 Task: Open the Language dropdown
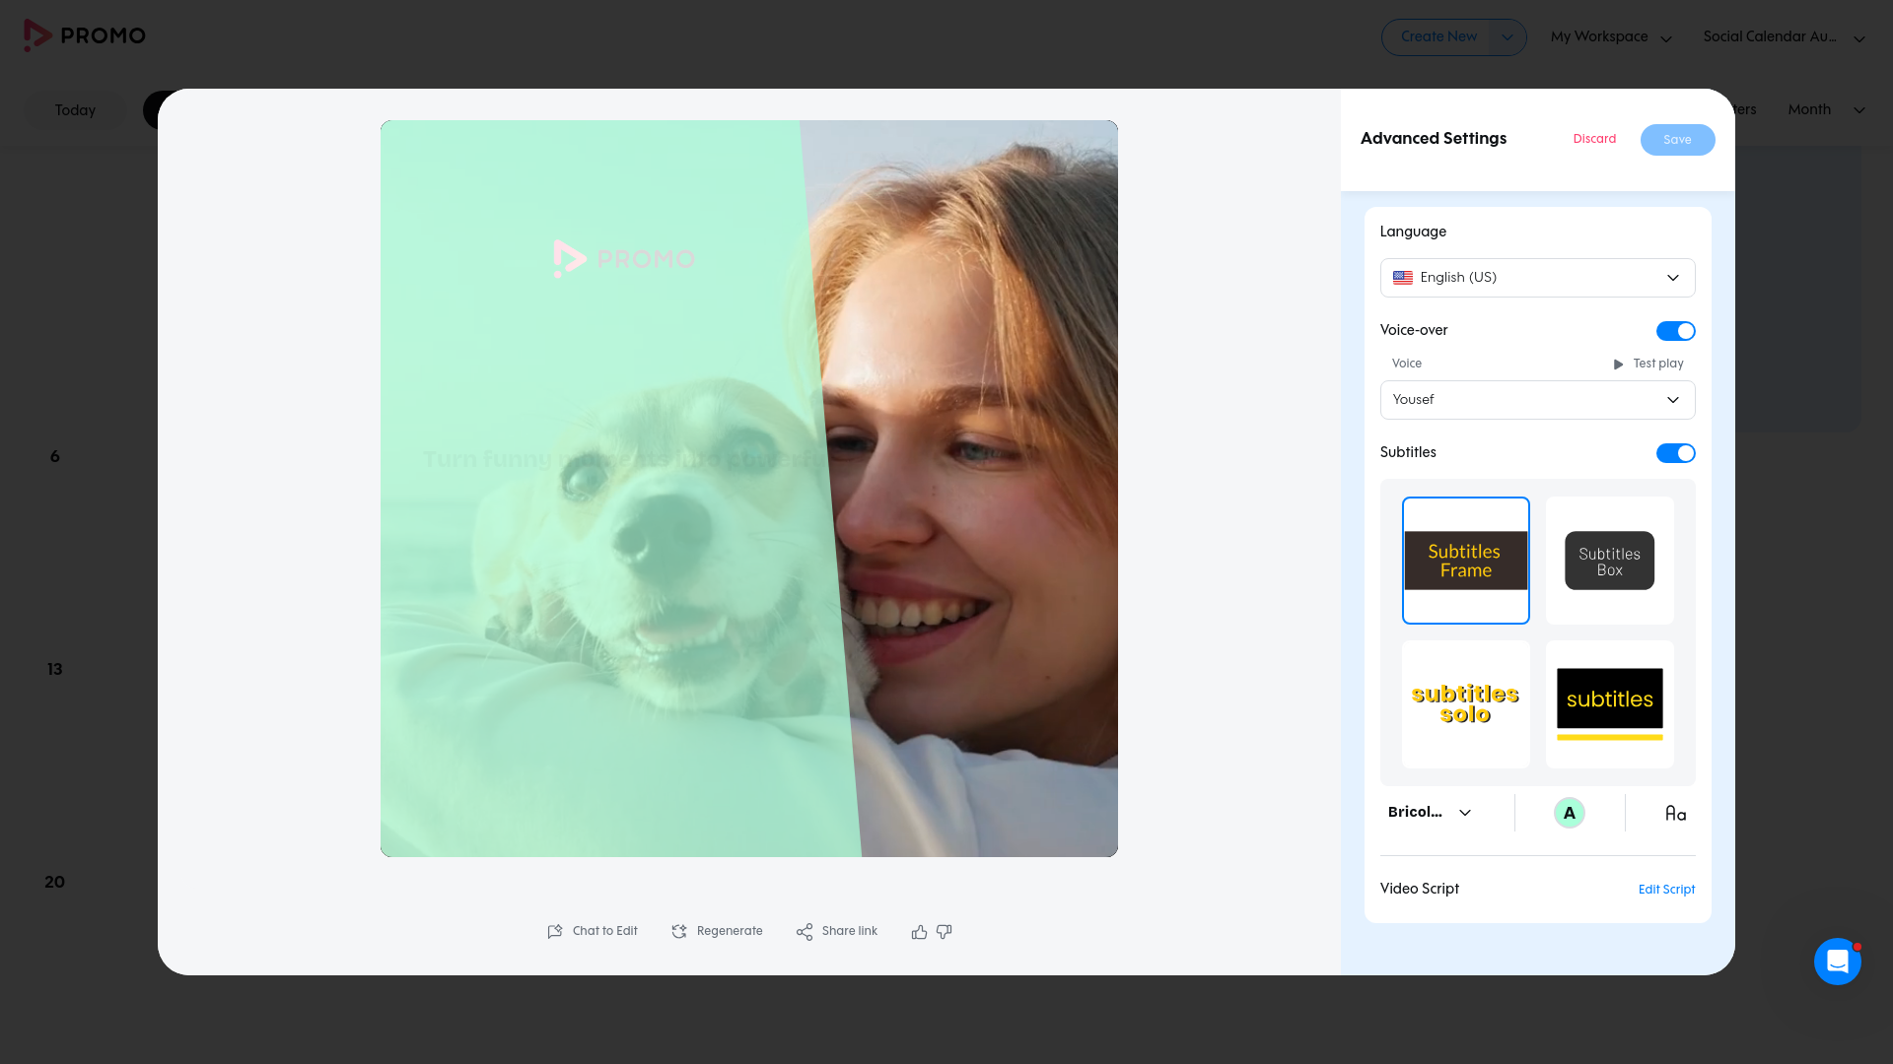[x=1537, y=278]
